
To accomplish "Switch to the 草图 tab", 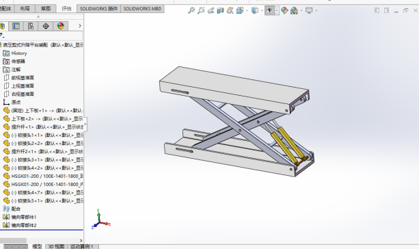I will [x=46, y=9].
